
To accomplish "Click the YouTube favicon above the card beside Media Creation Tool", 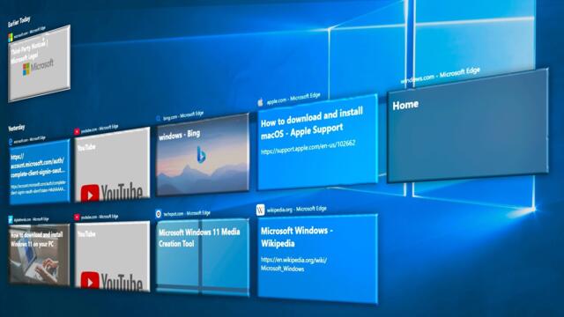I will (x=77, y=217).
